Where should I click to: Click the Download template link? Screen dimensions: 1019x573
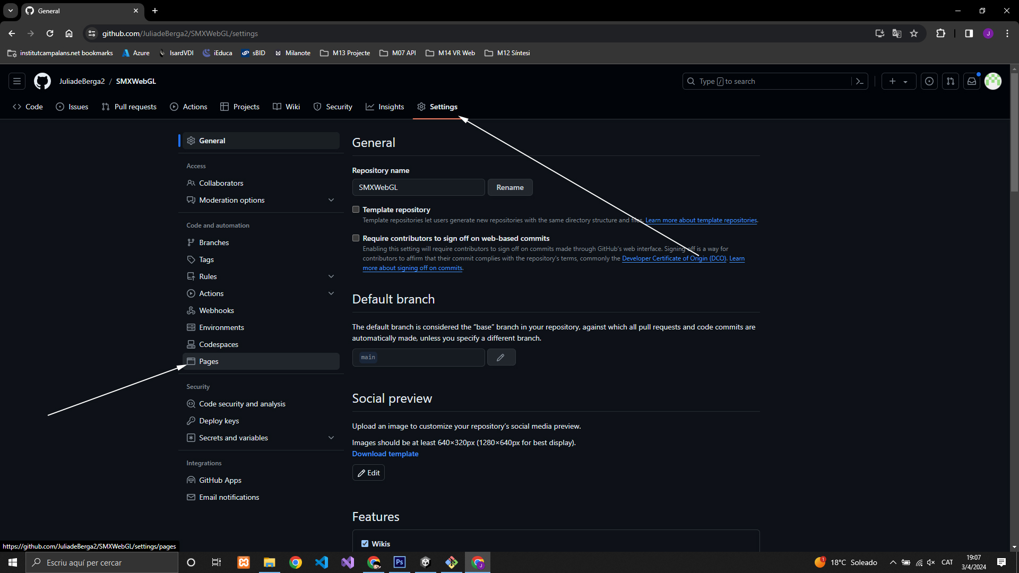pyautogui.click(x=385, y=454)
